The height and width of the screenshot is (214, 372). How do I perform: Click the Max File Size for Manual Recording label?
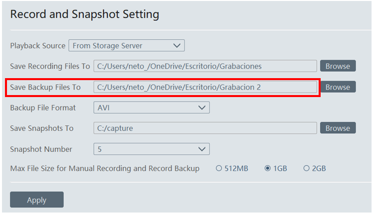tap(105, 169)
